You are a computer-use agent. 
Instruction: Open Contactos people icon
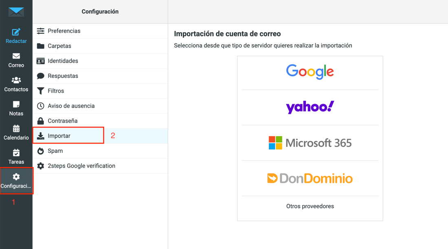point(16,80)
